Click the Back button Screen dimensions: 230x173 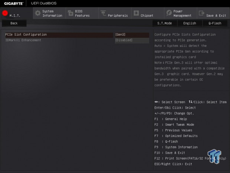(x=14, y=23)
